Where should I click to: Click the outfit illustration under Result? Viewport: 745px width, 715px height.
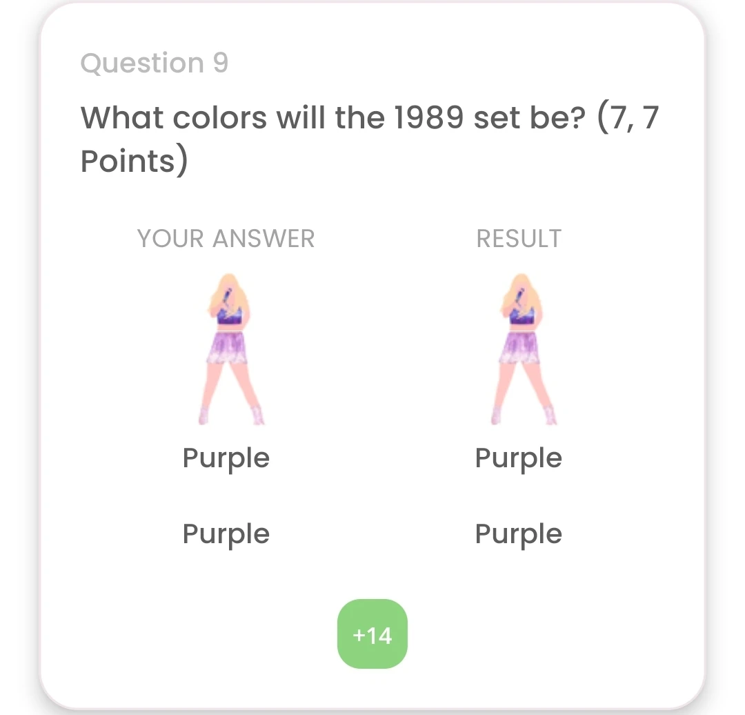click(x=519, y=349)
